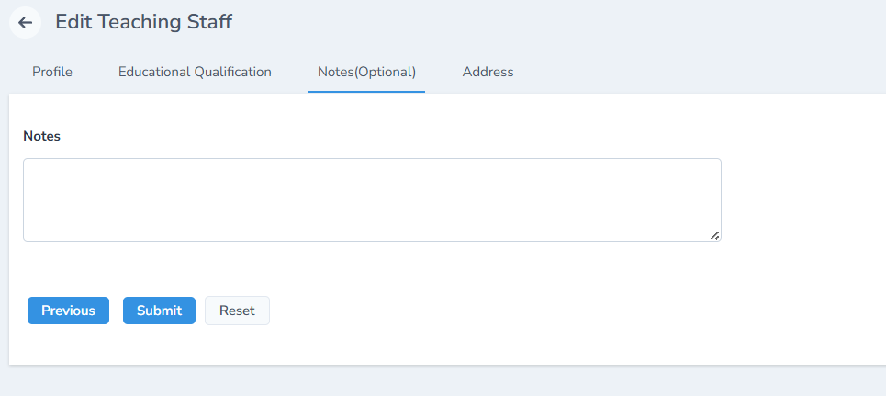Viewport: 886px width, 396px height.
Task: View the staff Profile section tab
Action: point(52,72)
